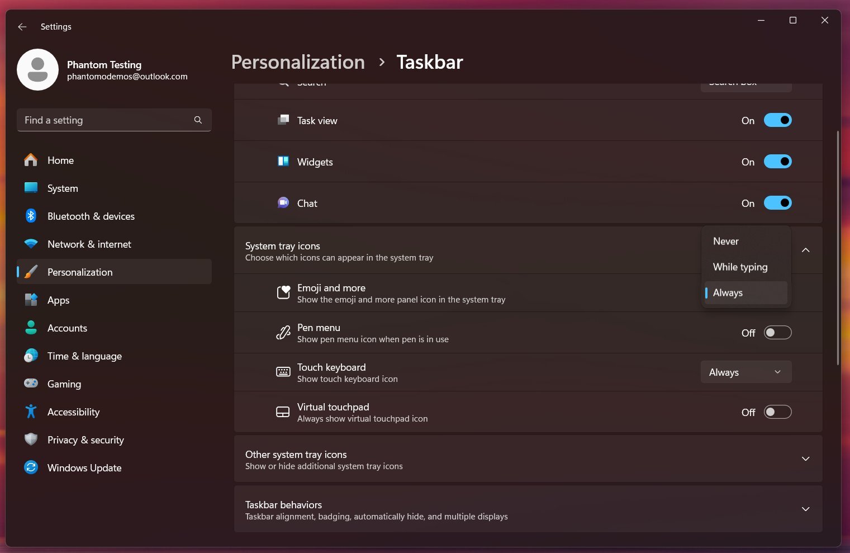Click the Privacy & security shield icon
This screenshot has height=553, width=850.
click(x=31, y=439)
